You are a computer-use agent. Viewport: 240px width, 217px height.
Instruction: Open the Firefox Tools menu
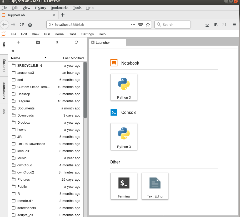pos(77,8)
